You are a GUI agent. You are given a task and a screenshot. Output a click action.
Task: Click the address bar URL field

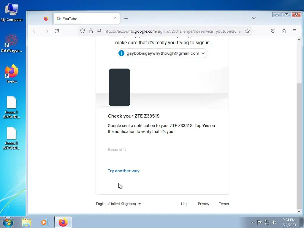172,31
